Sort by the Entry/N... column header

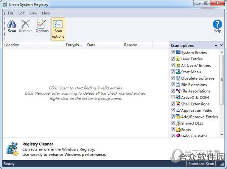[75, 45]
